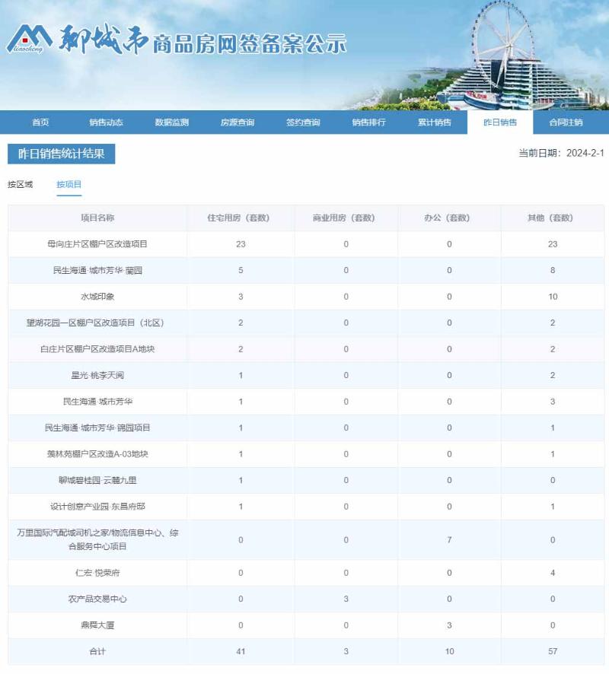Screen dimensions: 609x674
Task: Open the 首页 home menu item
Action: coord(40,122)
